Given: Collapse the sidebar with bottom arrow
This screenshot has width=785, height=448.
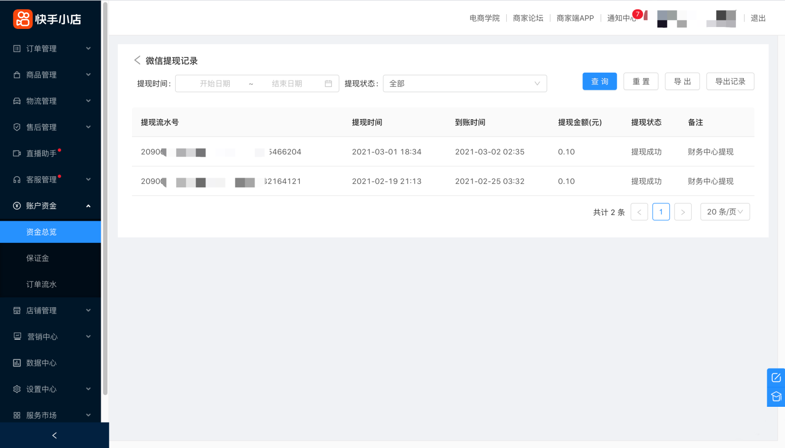Looking at the screenshot, I should [x=54, y=435].
